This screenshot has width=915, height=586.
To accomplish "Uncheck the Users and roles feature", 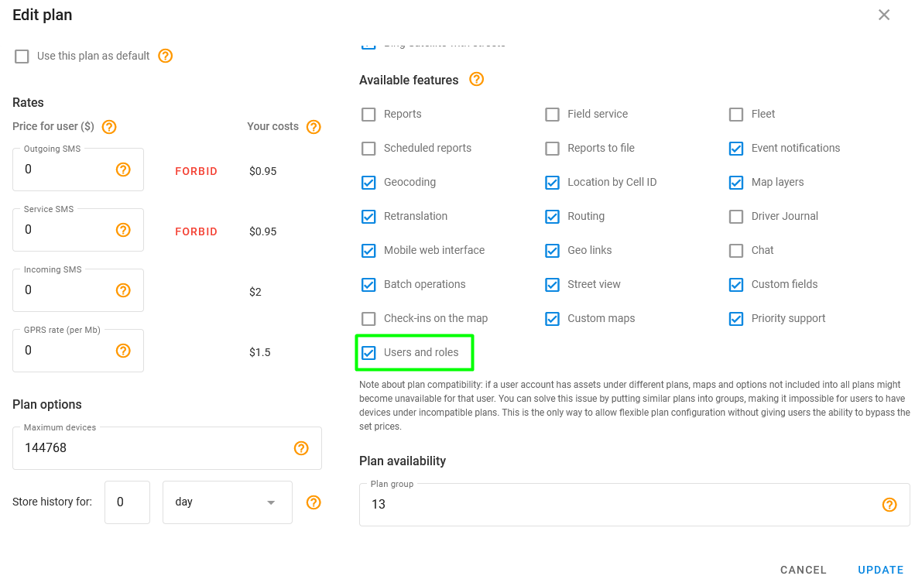I will tap(368, 352).
